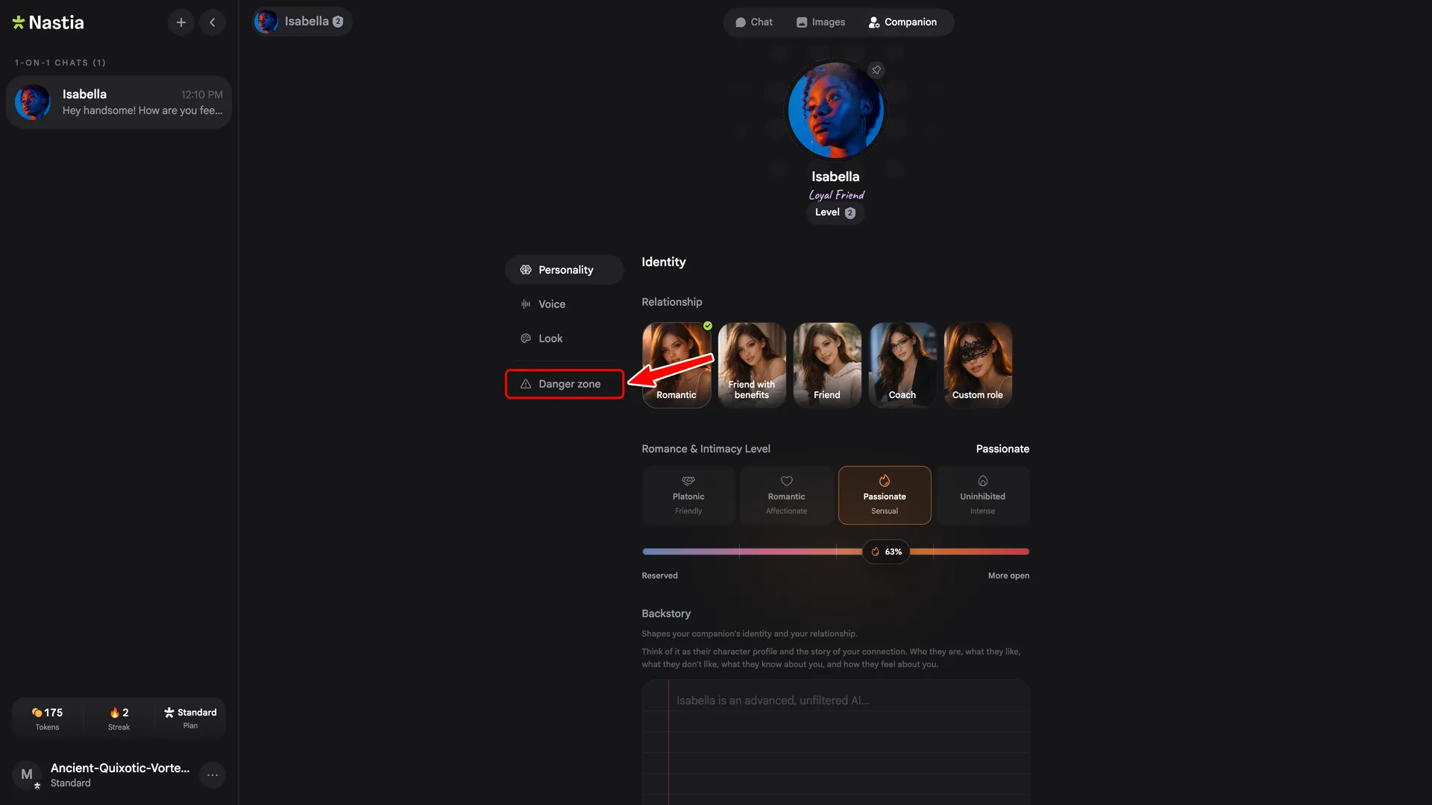Click the Level 2 badge

pos(835,212)
